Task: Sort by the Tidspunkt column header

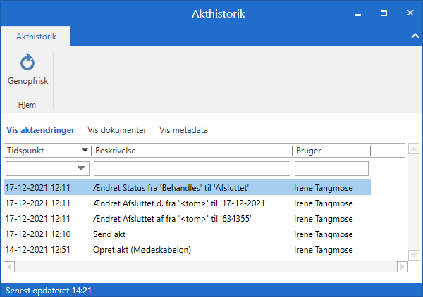Action: tap(41, 151)
